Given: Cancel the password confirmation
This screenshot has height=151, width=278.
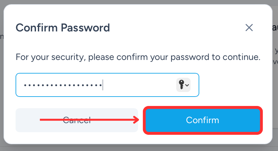Looking at the screenshot, I should pyautogui.click(x=77, y=120).
